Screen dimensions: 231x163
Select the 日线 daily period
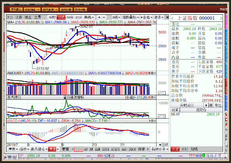(61, 17)
